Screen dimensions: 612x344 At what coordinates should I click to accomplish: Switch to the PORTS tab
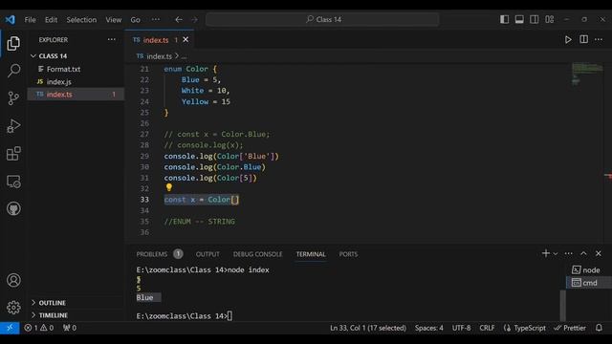click(348, 254)
